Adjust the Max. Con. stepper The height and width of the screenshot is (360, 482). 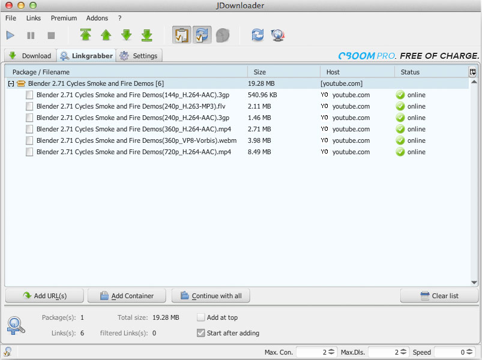(x=331, y=352)
